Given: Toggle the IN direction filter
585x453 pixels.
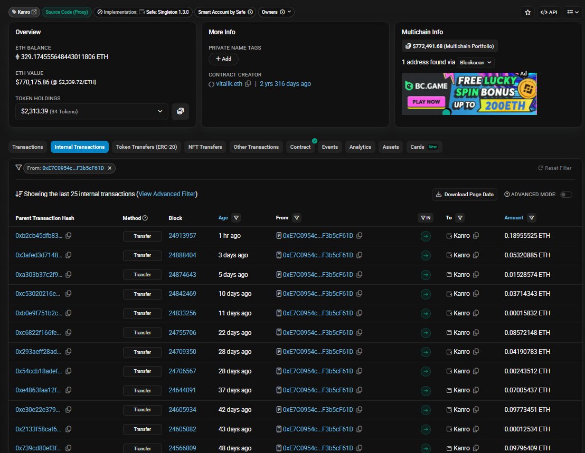Looking at the screenshot, I should (426, 218).
